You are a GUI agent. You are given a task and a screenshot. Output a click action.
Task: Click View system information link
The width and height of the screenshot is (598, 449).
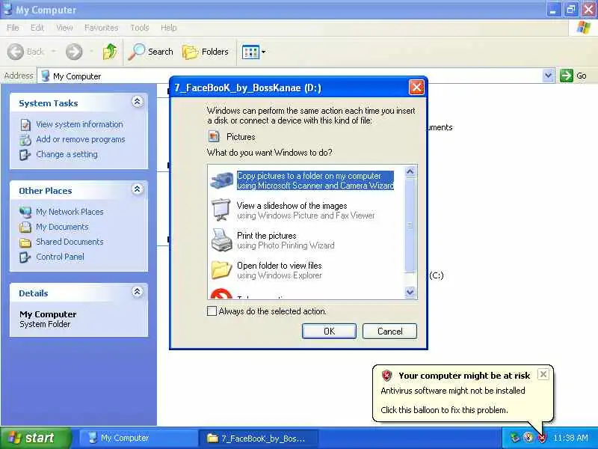(x=79, y=124)
